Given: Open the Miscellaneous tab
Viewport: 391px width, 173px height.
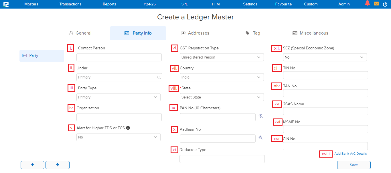Looking at the screenshot, I should tap(310, 33).
